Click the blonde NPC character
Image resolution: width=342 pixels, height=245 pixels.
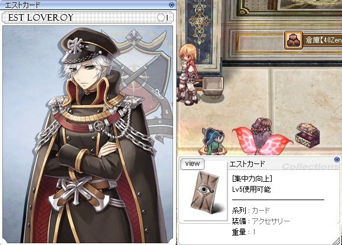point(188,74)
